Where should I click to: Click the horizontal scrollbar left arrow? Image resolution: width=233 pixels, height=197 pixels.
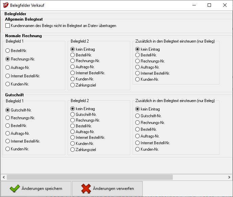tap(4, 177)
